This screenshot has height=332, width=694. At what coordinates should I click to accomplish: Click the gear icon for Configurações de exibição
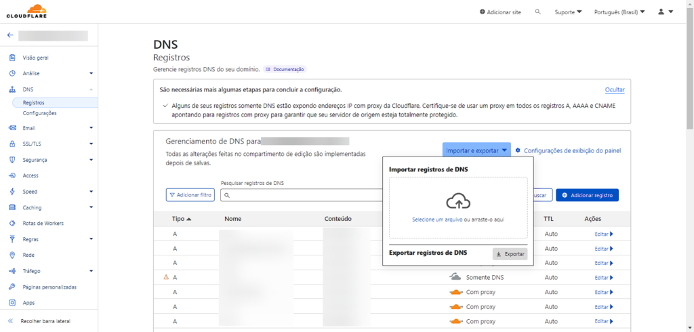(518, 150)
